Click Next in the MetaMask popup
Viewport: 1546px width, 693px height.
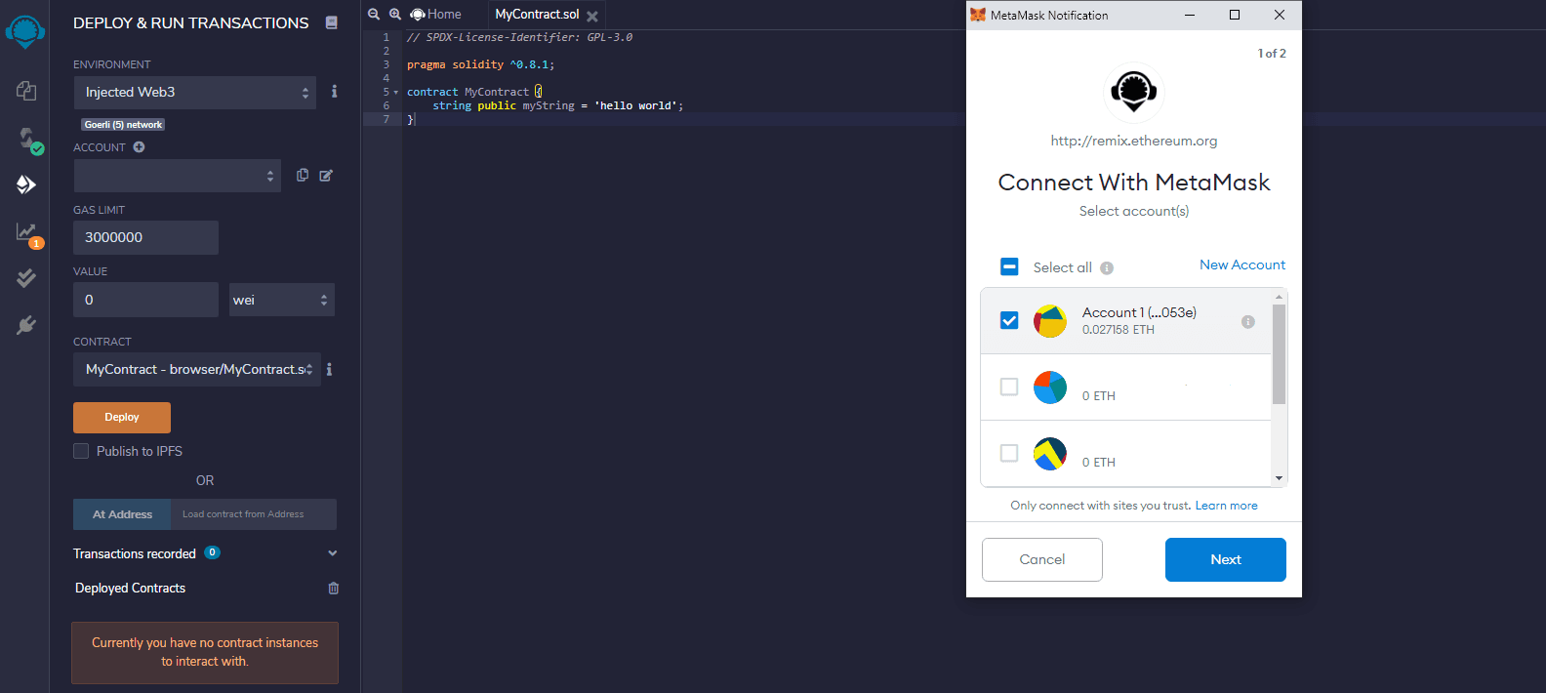[1226, 559]
